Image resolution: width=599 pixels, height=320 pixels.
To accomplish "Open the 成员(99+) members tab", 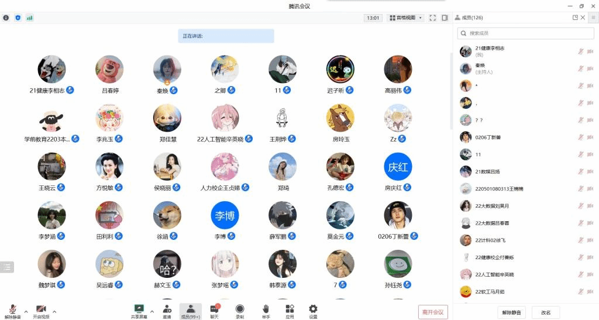I will tap(190, 311).
